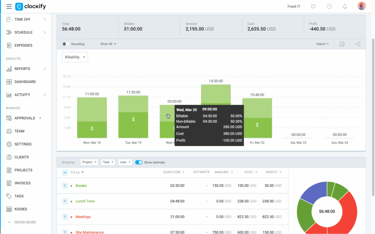The width and height of the screenshot is (375, 234).
Task: Click the Activity chart icon
Action: (x=9, y=95)
